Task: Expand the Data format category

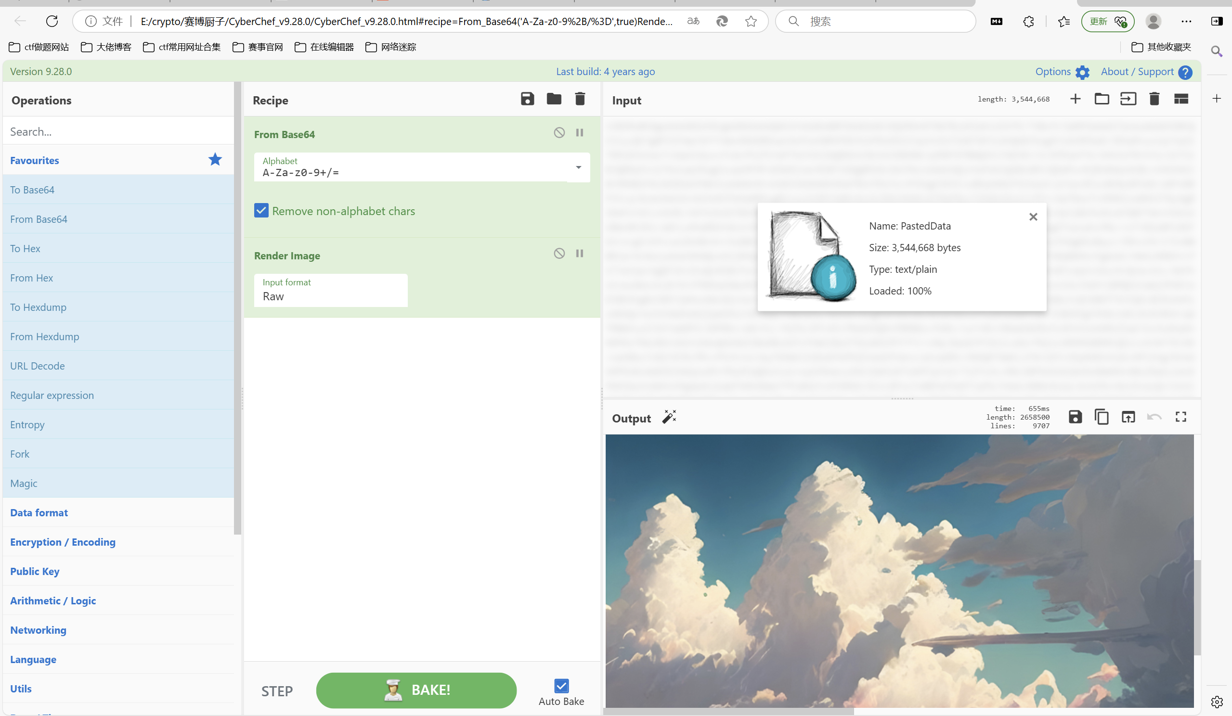Action: pos(118,512)
